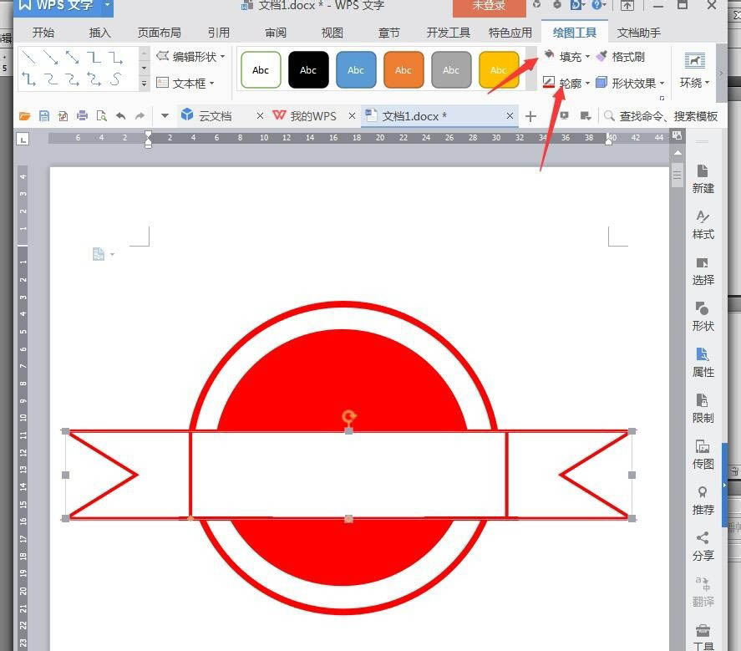
Task: Select the elbow double-arrow connector shape
Action: coord(29,79)
